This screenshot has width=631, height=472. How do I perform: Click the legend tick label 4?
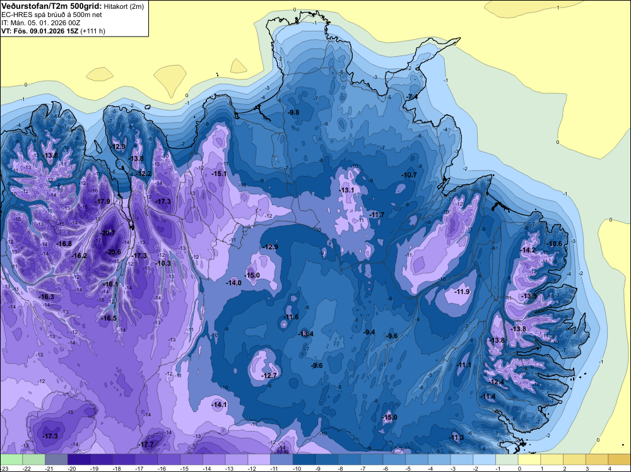610,468
